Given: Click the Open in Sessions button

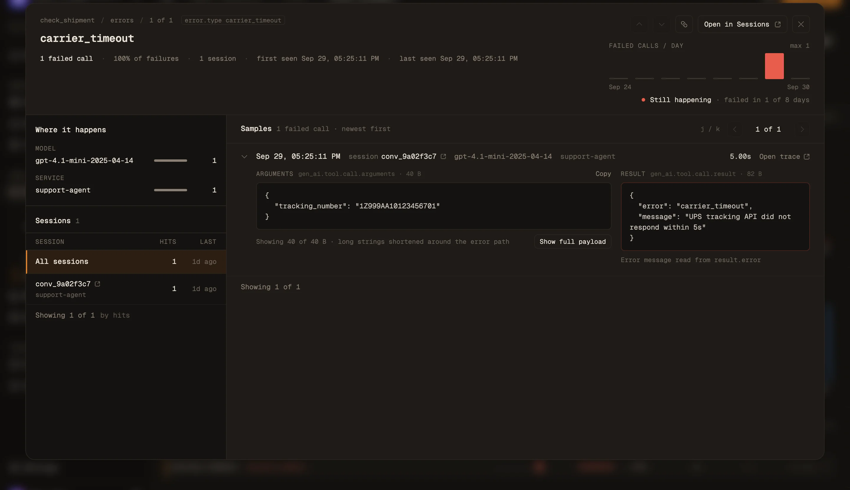Looking at the screenshot, I should pyautogui.click(x=742, y=24).
